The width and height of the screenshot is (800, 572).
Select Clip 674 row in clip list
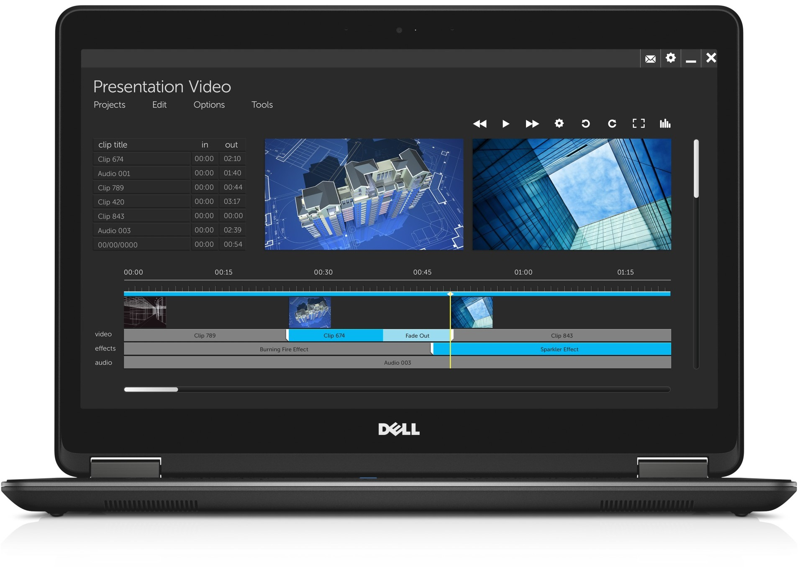(x=169, y=159)
